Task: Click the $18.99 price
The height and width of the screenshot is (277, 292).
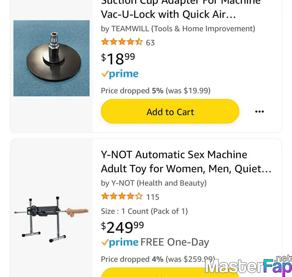Action: pos(118,59)
